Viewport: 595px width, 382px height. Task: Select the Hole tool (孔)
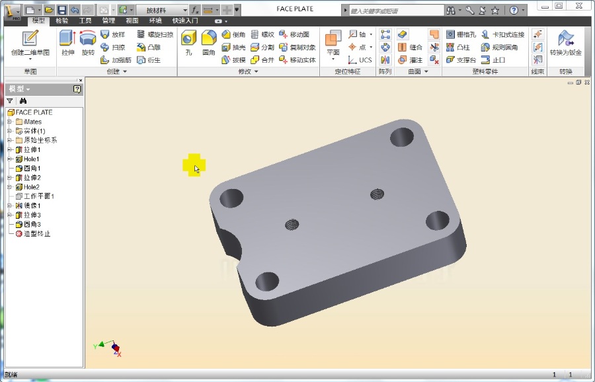(188, 44)
